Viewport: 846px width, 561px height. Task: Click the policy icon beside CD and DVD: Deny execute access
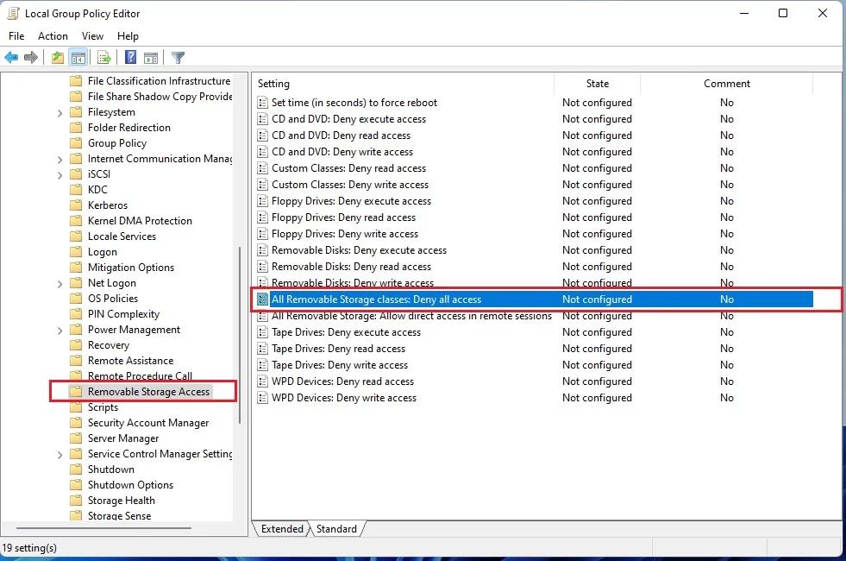[263, 119]
